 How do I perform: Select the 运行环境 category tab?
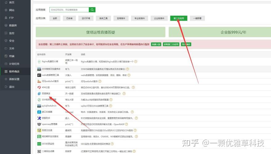(x=86, y=18)
